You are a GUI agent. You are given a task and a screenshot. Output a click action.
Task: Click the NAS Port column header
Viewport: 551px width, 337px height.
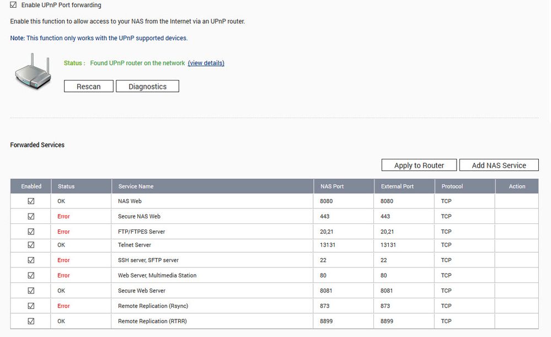(332, 186)
